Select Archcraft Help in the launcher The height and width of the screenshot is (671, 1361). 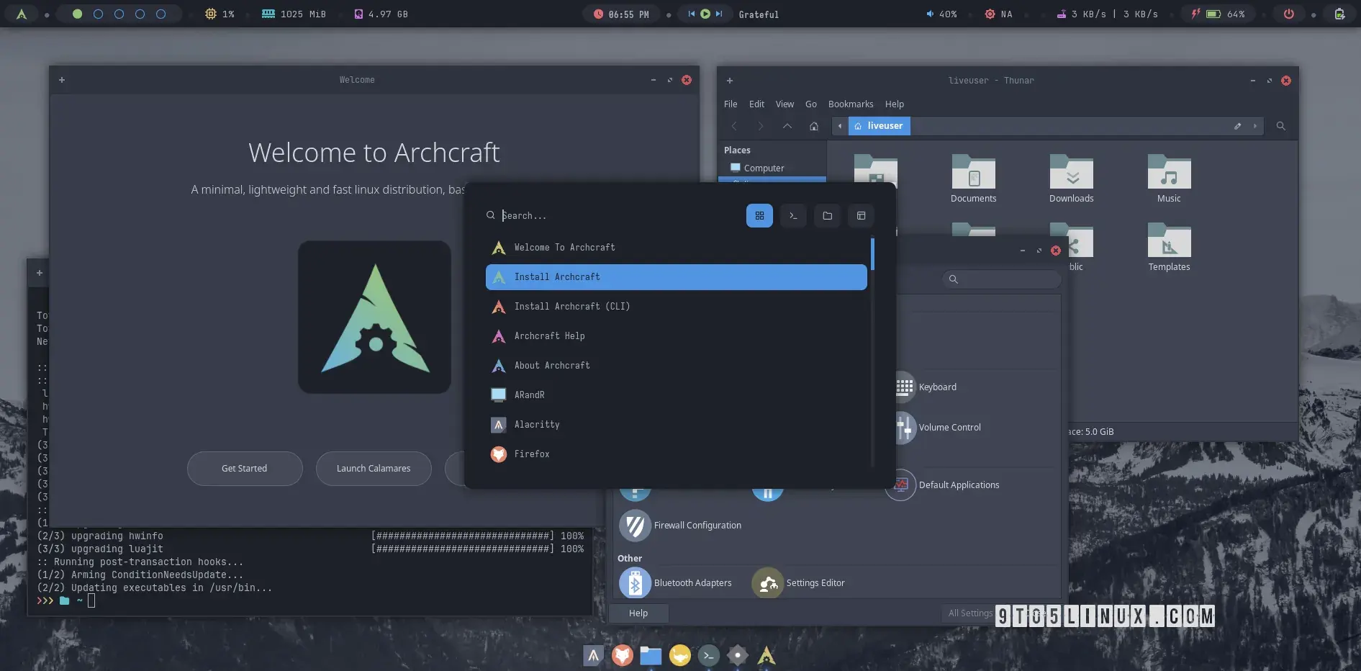click(676, 336)
